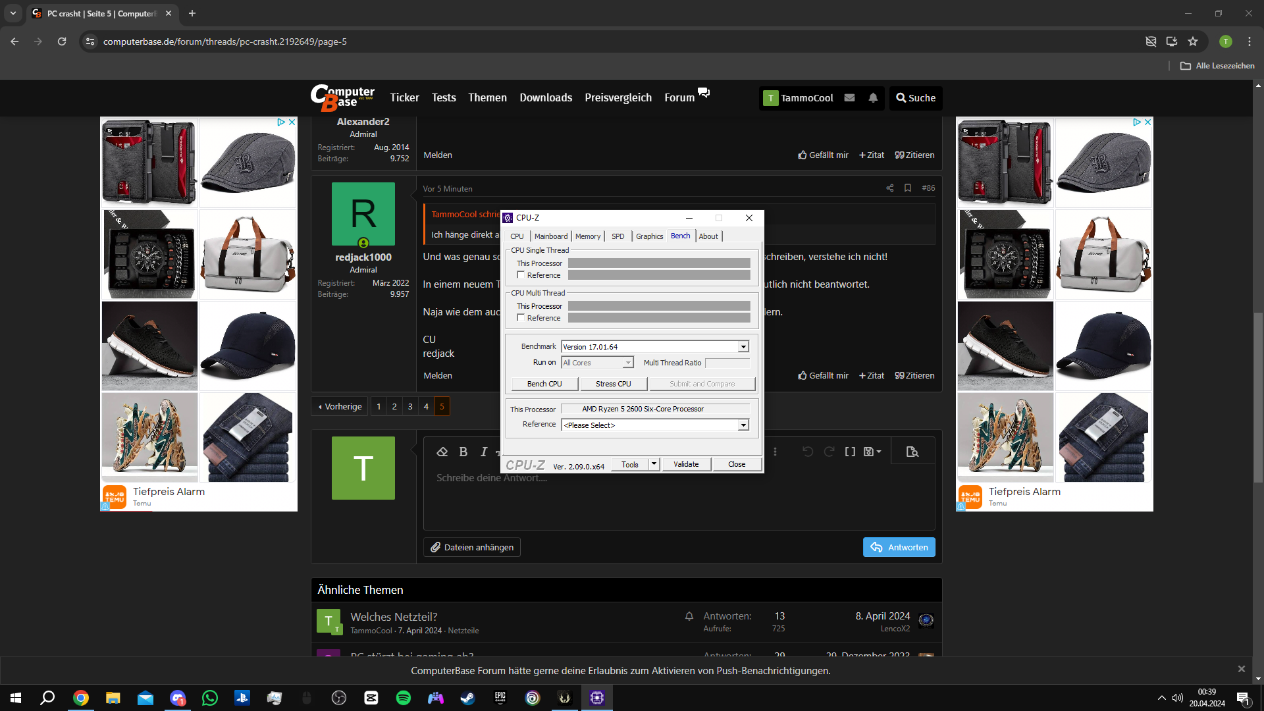
Task: Open Ubisoft Connect from the taskbar
Action: point(533,698)
